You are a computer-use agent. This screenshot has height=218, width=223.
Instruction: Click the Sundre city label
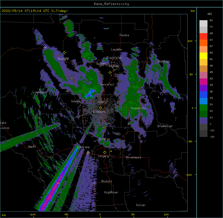(76, 101)
